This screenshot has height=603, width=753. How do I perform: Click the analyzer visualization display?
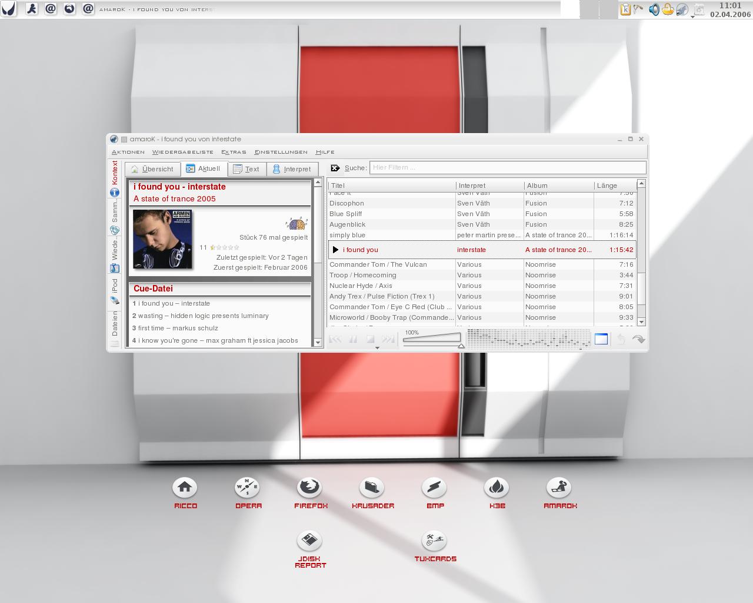pyautogui.click(x=528, y=339)
